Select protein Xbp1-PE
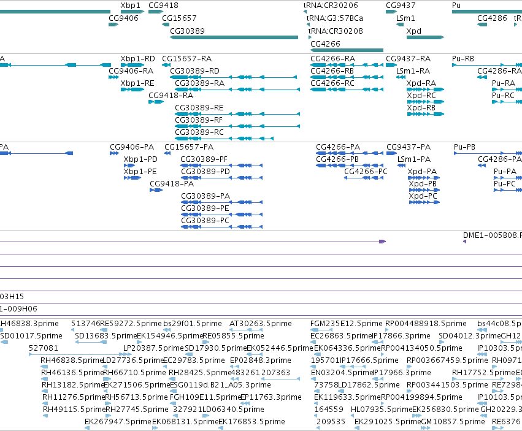 pyautogui.click(x=140, y=172)
